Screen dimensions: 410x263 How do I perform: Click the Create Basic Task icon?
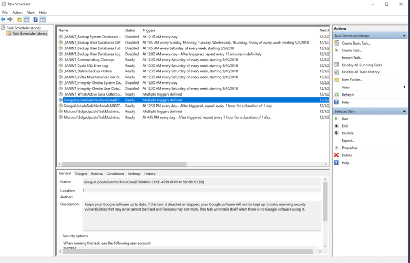click(337, 43)
